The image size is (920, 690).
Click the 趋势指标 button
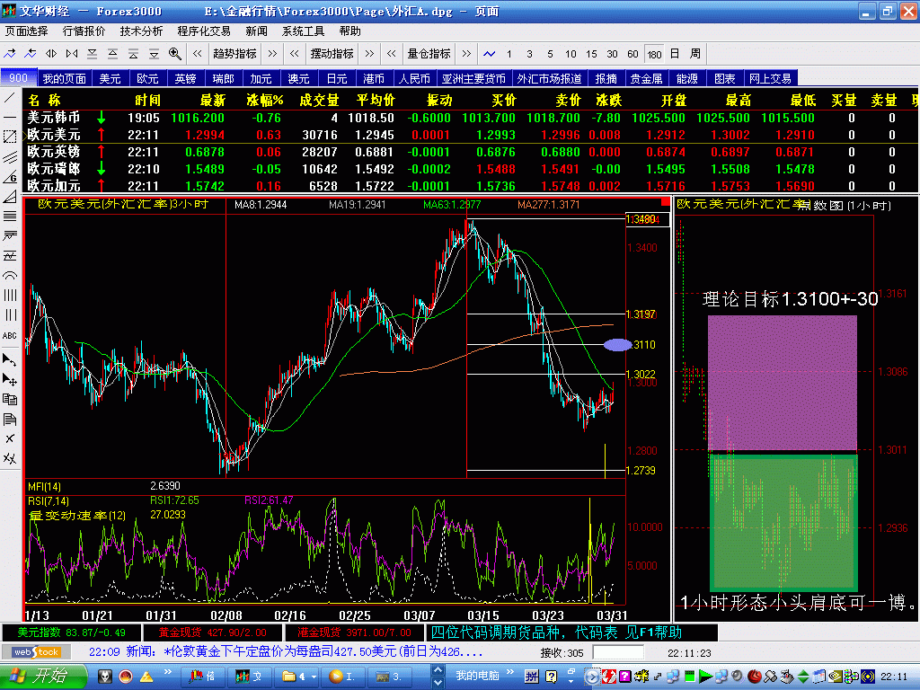pos(234,54)
